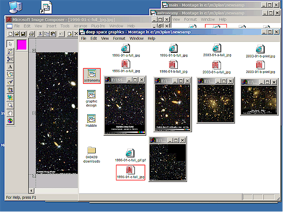Click the thumbnail below 2003-01-b-print.jpg
This screenshot has width=283, height=212.
coord(259,99)
